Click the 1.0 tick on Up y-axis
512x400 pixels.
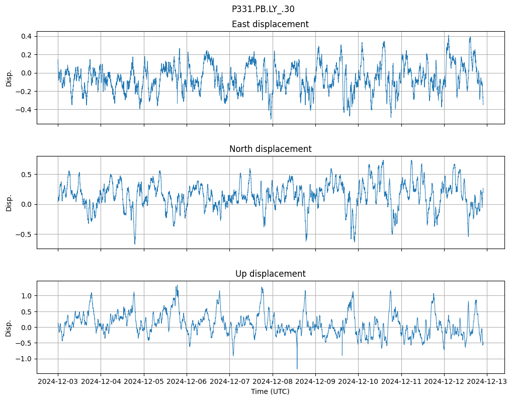click(26, 296)
